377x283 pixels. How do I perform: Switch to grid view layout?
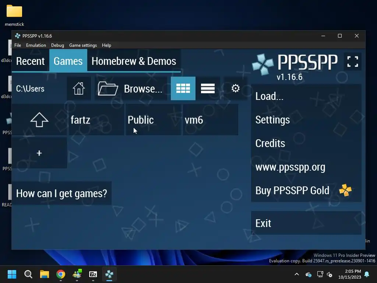tap(183, 88)
